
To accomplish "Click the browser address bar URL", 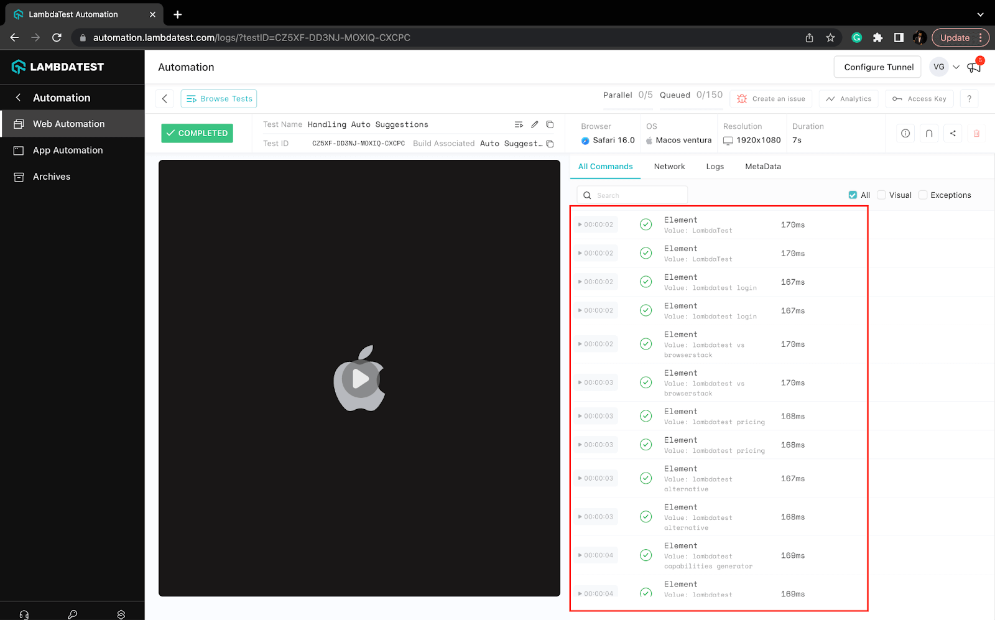I will pyautogui.click(x=251, y=37).
